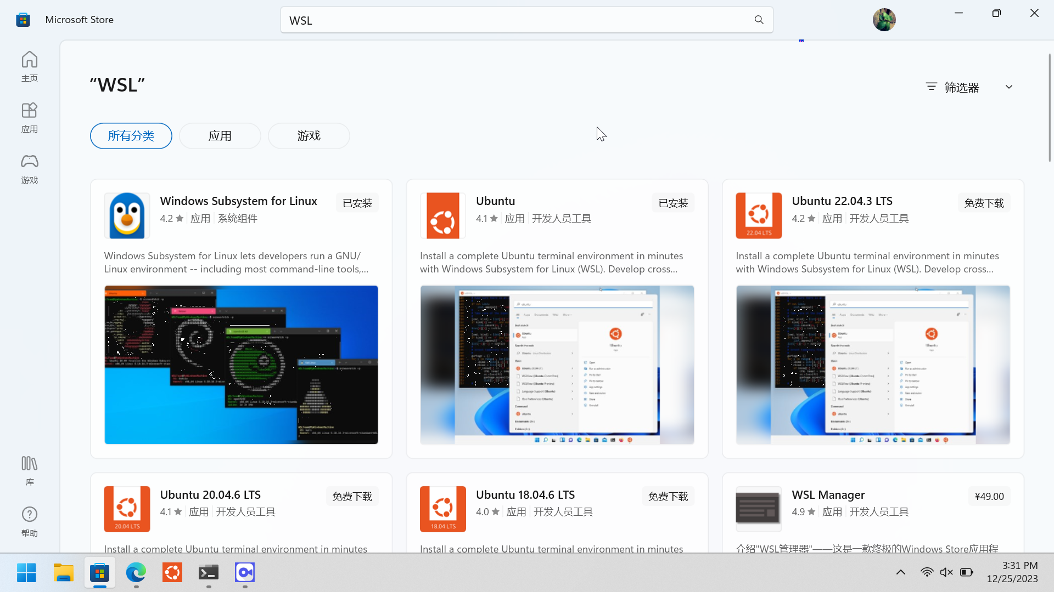Click the Microsoft Store taskbar icon
1054x592 pixels.
pos(99,573)
